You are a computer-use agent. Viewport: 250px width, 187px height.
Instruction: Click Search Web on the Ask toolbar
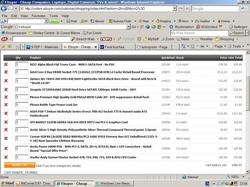click(x=83, y=39)
